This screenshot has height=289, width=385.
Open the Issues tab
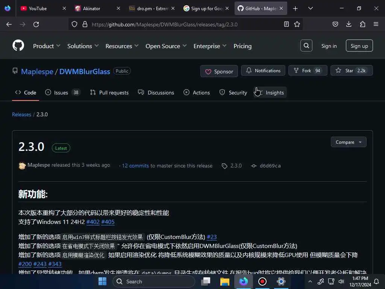click(x=63, y=93)
